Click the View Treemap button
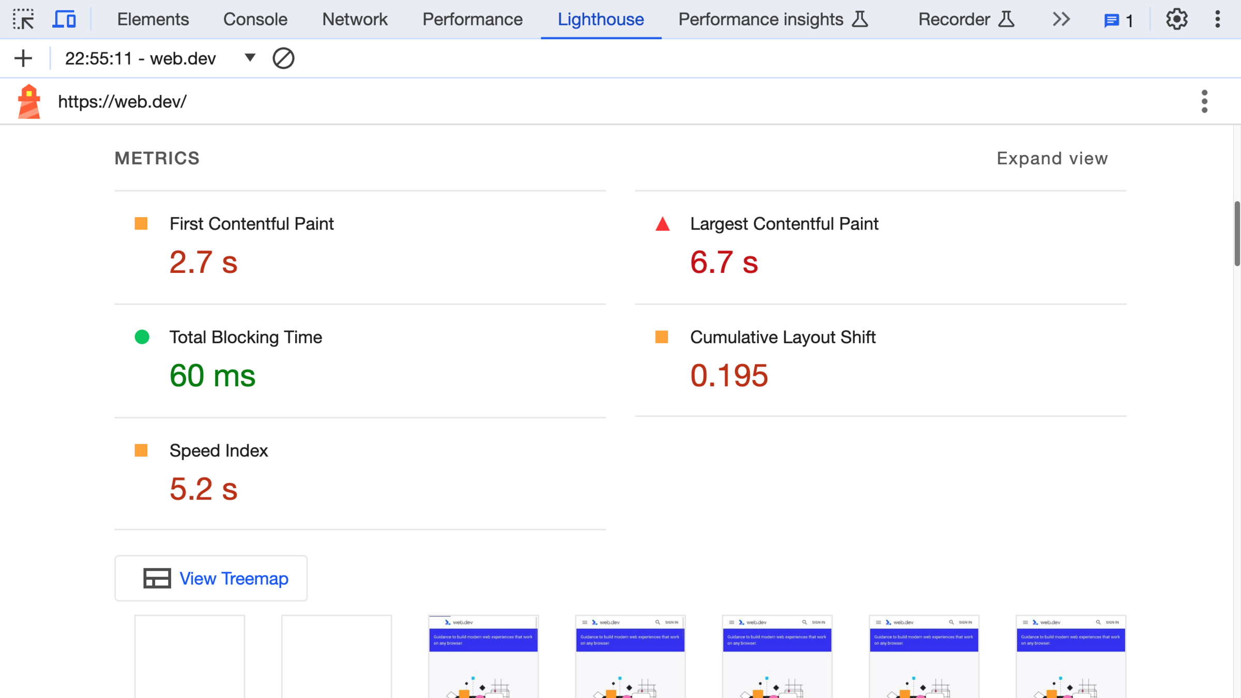Viewport: 1241px width, 698px height. click(x=211, y=578)
